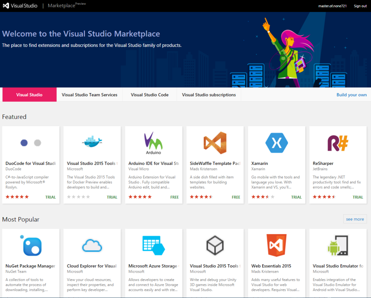371x298 pixels.
Task: Open Visual Studio 2015 Tools Docker title
Action: (92, 164)
